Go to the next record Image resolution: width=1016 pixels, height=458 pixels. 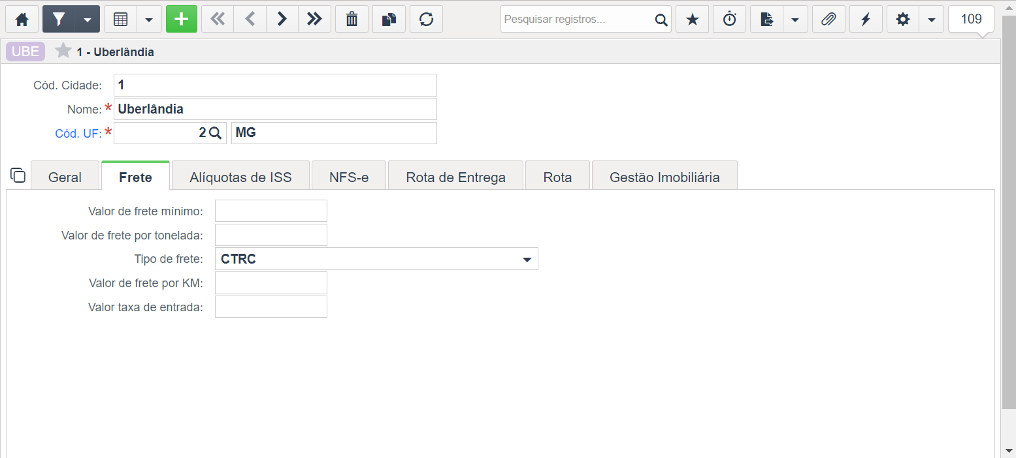click(x=282, y=20)
